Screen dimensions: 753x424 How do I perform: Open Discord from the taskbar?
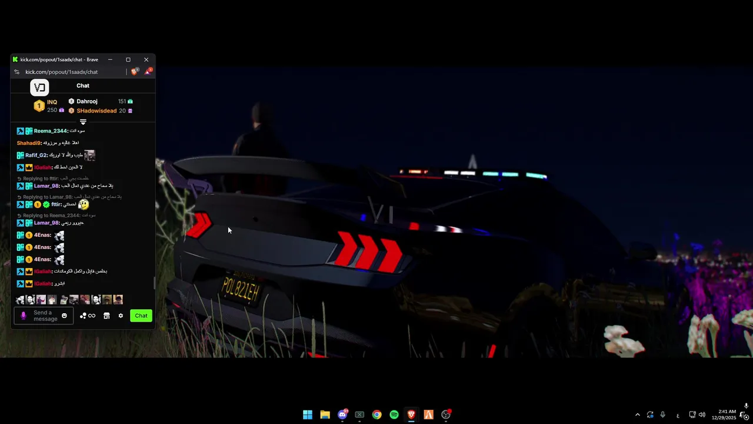342,415
